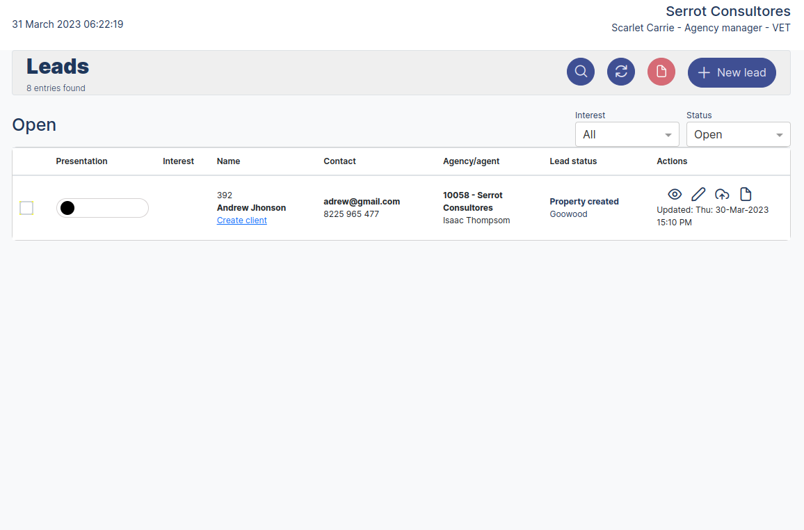Open the Interest filter dropdown
This screenshot has width=804, height=530.
[x=627, y=134]
